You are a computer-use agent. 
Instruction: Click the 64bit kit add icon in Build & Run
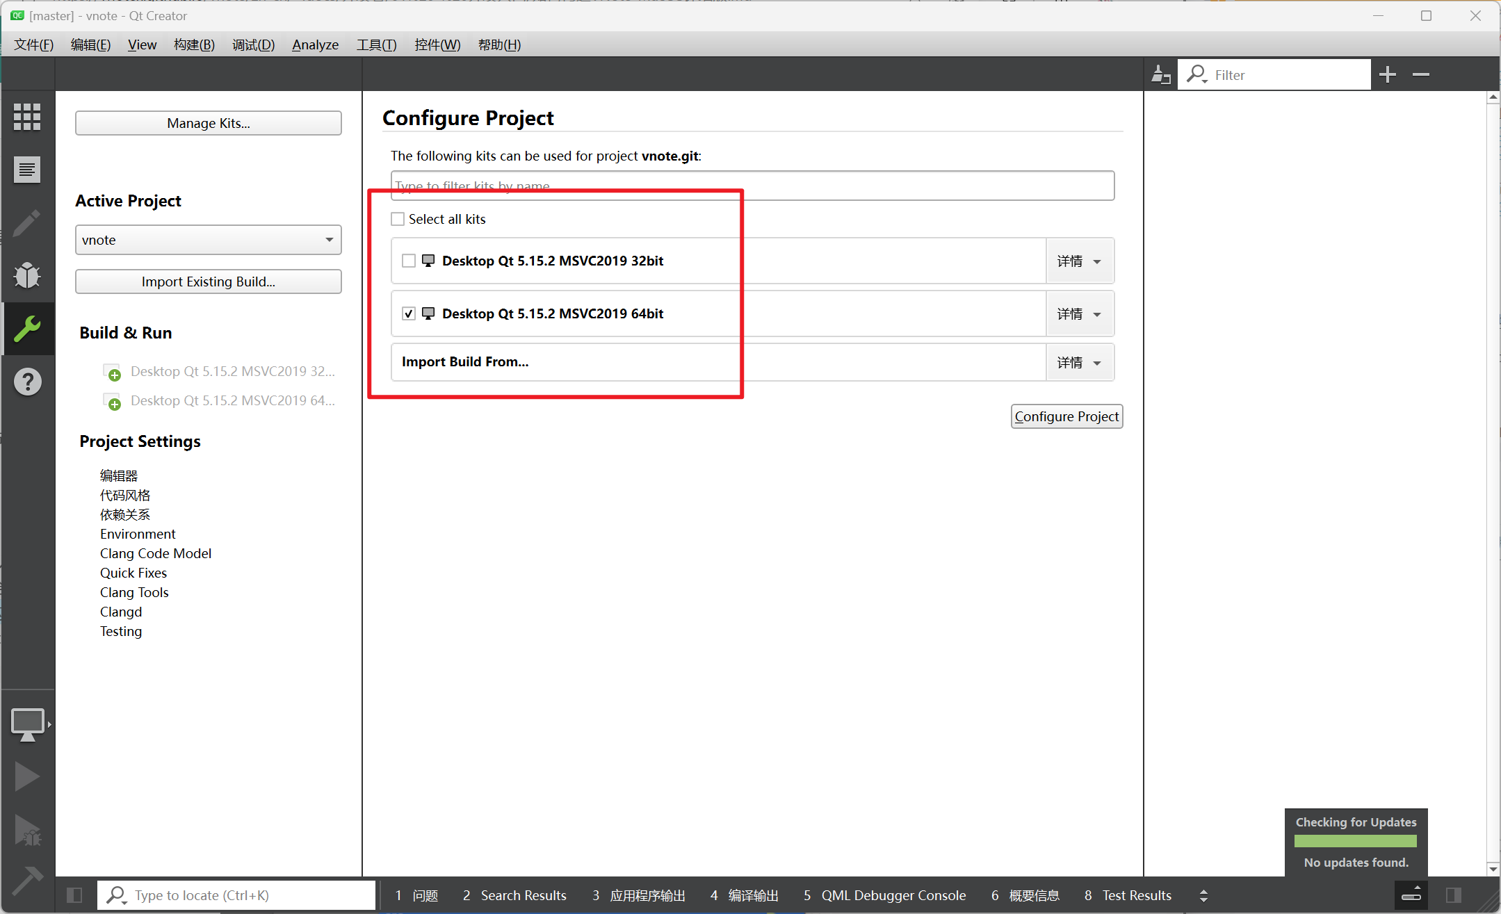[112, 401]
